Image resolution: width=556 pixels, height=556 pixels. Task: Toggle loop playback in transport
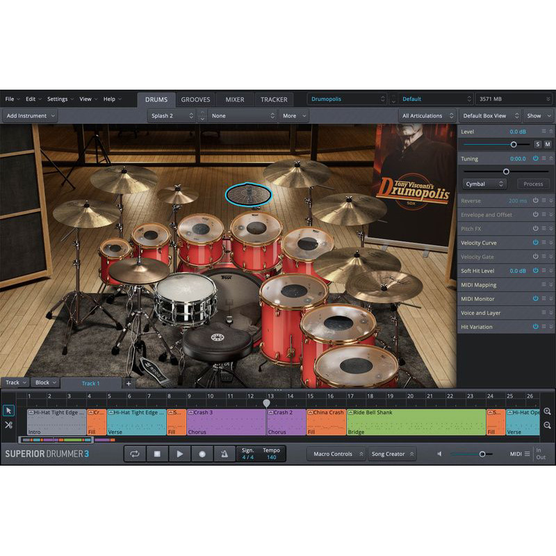(135, 454)
